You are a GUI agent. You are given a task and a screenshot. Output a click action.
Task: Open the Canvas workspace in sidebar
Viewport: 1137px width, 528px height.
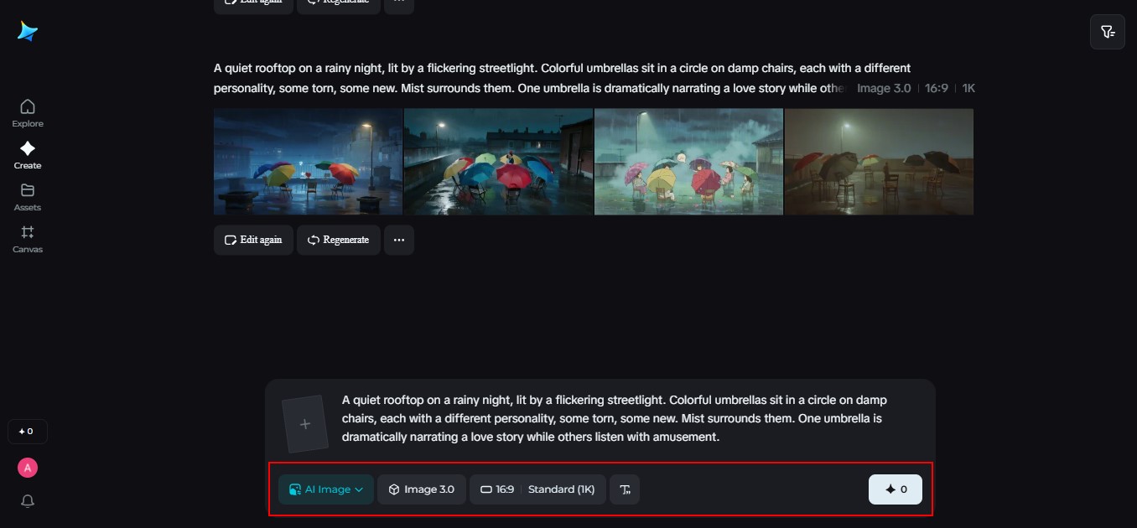(x=28, y=238)
